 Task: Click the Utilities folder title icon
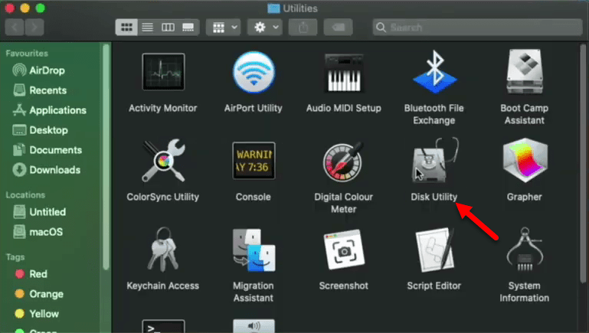pyautogui.click(x=273, y=8)
